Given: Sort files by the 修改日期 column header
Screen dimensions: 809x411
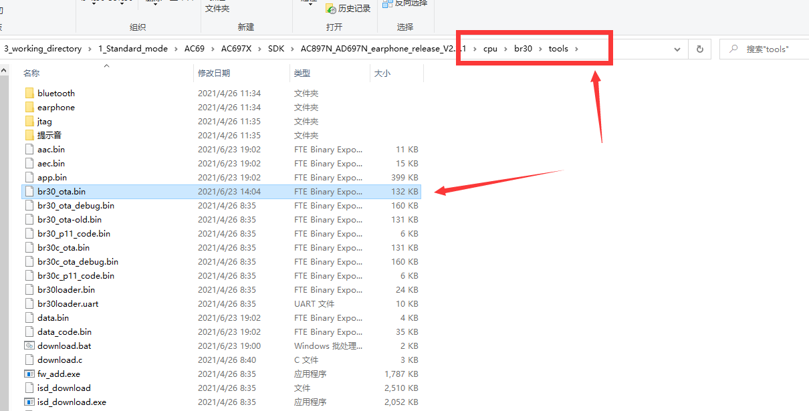Looking at the screenshot, I should [x=214, y=74].
